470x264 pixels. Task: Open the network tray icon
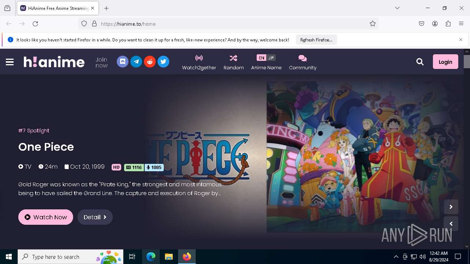(414, 257)
